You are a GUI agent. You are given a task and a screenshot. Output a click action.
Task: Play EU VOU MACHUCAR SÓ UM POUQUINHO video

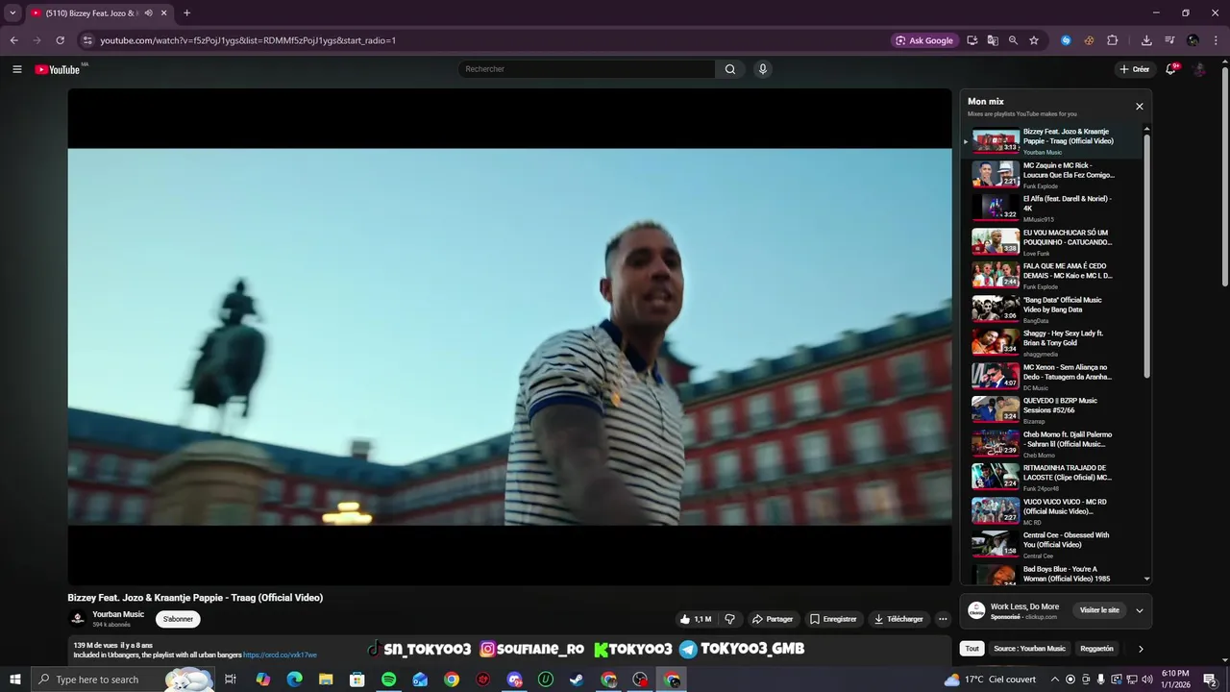tap(1052, 241)
